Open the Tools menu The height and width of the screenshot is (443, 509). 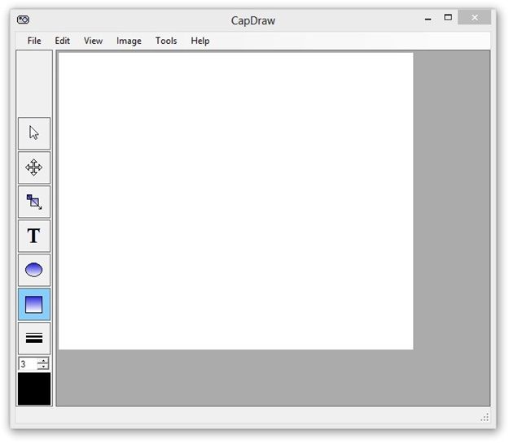click(166, 41)
